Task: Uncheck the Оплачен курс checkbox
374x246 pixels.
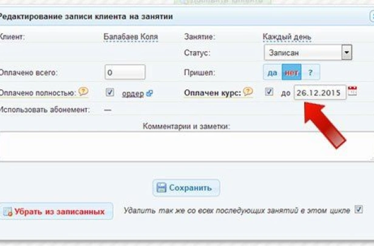Action: point(269,93)
